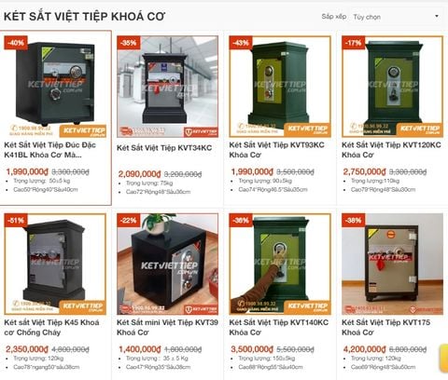This screenshot has height=380, width=448.
Task: Open the KVT39 mini safe image
Action: point(167,264)
